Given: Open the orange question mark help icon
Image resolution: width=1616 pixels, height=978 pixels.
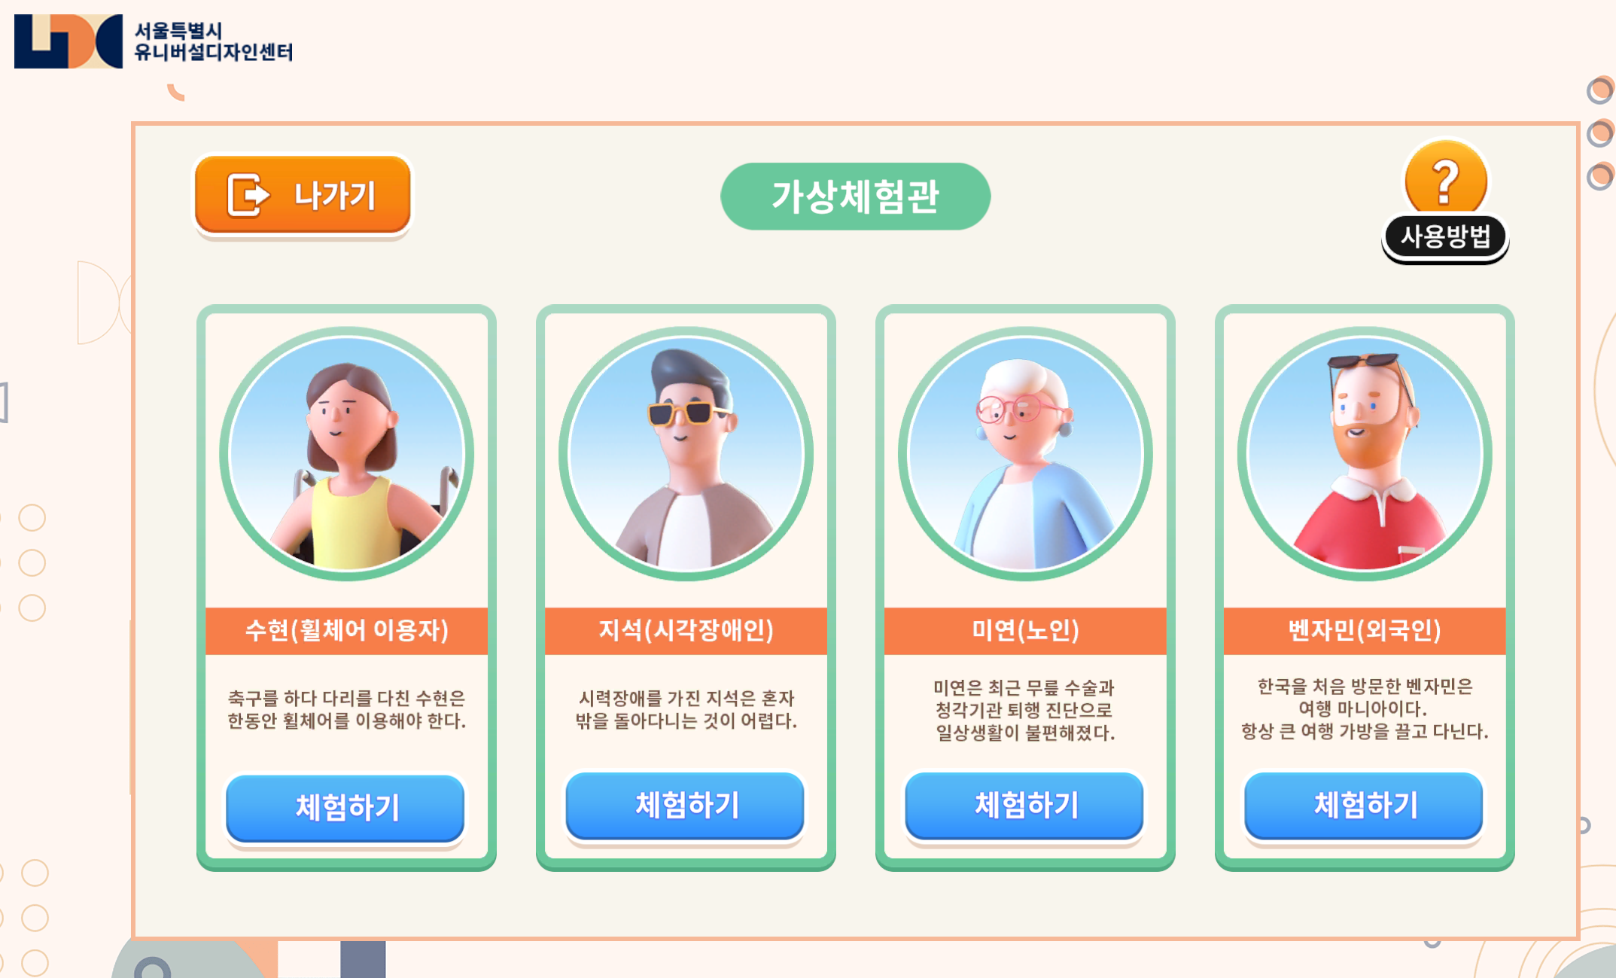Looking at the screenshot, I should click(1446, 178).
